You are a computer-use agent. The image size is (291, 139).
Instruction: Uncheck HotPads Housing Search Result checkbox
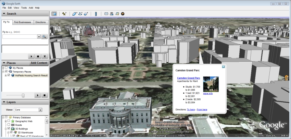[x=9, y=75]
